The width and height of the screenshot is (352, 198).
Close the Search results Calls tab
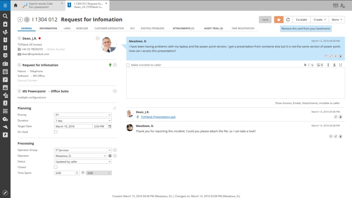coord(62,3)
